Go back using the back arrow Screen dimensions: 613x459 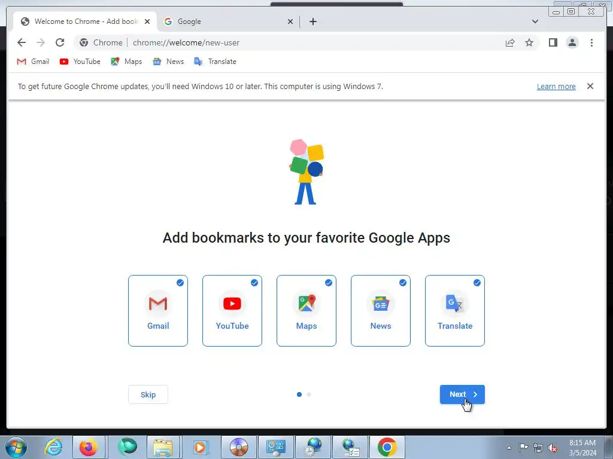pyautogui.click(x=22, y=42)
